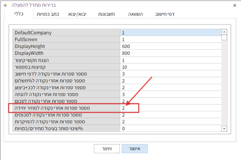Click the קפיצות במספור value 10
The image size is (241, 160).
click(170, 67)
